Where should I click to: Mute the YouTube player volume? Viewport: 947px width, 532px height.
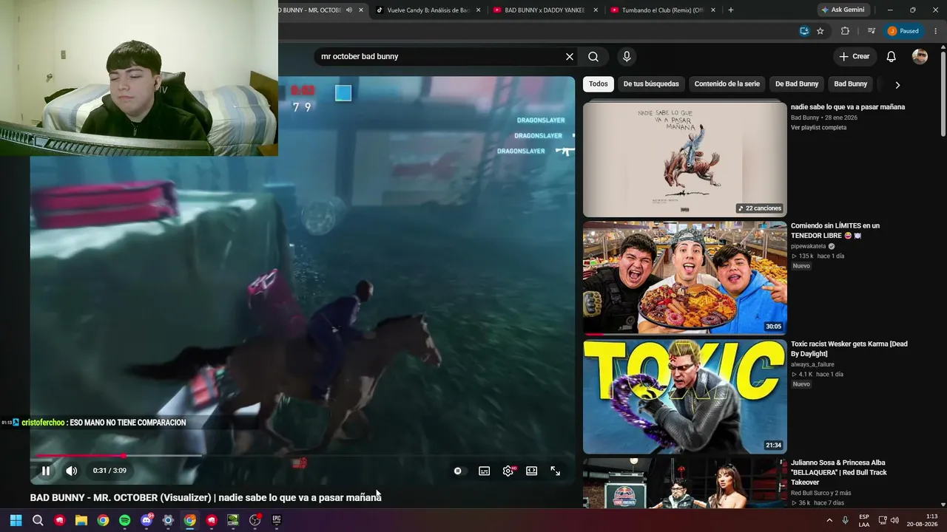(x=71, y=471)
